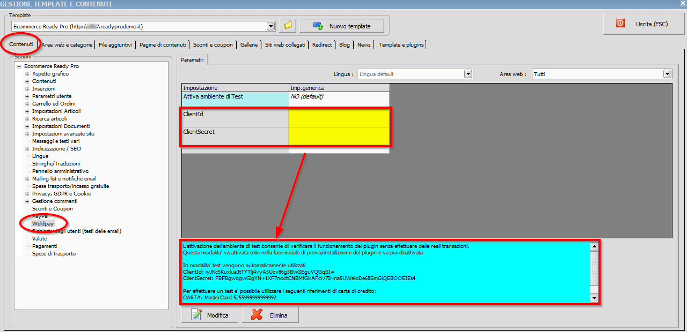687x332 pixels.
Task: Switch to the Siti web collegati tab
Action: [285, 45]
